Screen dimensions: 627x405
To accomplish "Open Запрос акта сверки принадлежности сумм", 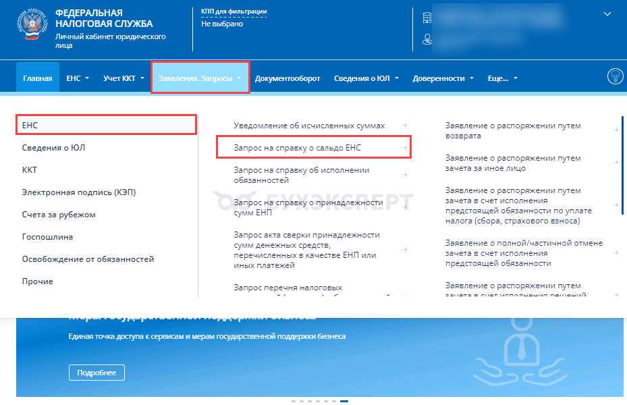I will point(306,250).
